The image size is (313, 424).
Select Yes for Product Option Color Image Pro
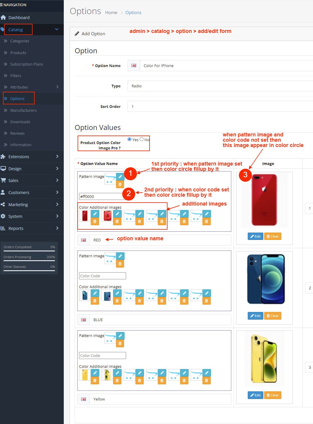[x=130, y=139]
